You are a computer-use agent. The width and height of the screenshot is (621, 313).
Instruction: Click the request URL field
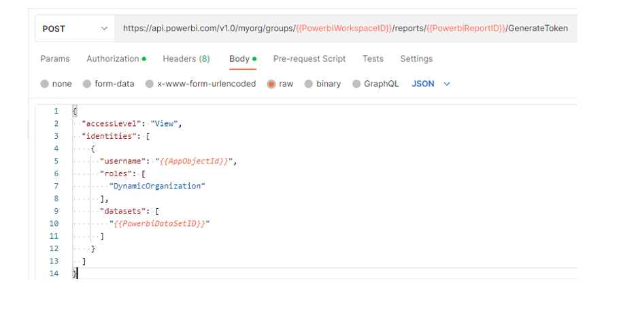coord(346,29)
